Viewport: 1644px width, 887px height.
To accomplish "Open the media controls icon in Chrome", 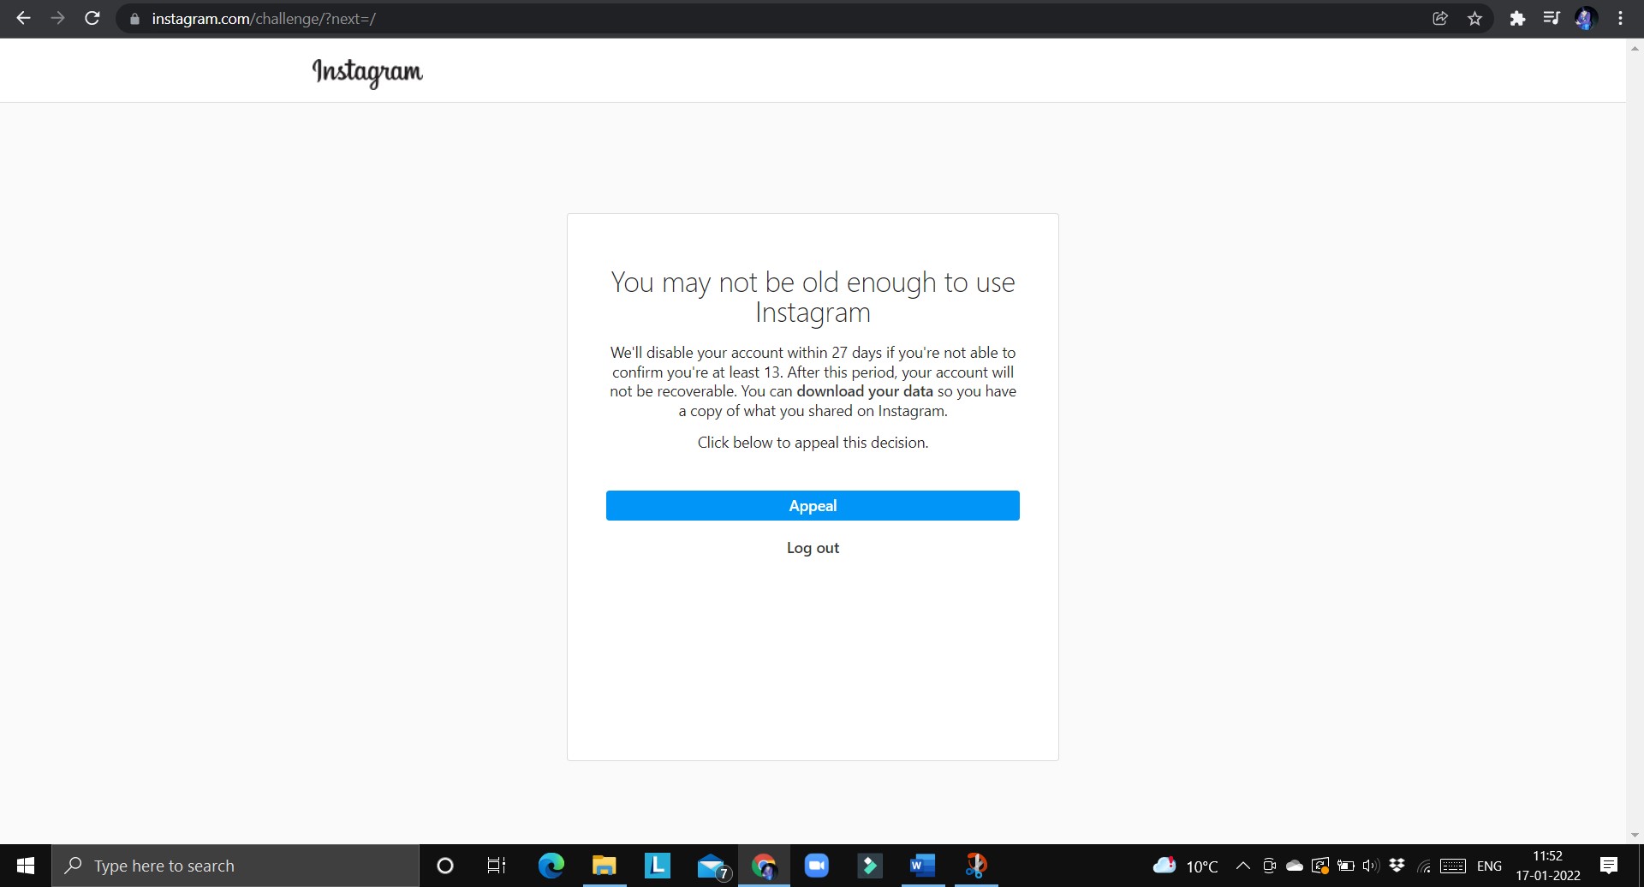I will coord(1552,18).
